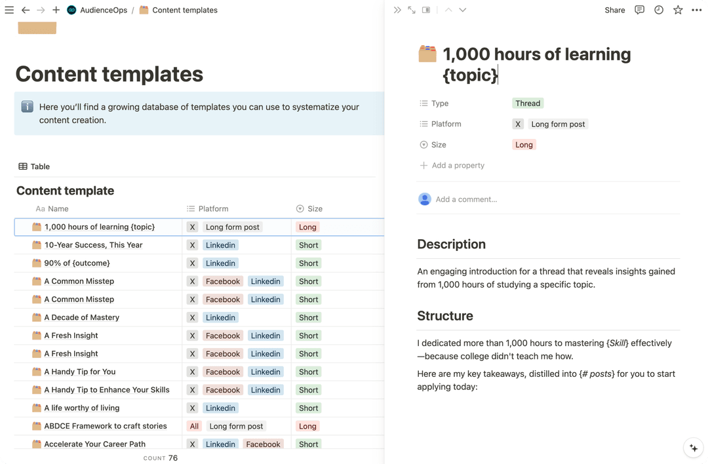Select the Table view tab
The width and height of the screenshot is (708, 464).
[34, 166]
